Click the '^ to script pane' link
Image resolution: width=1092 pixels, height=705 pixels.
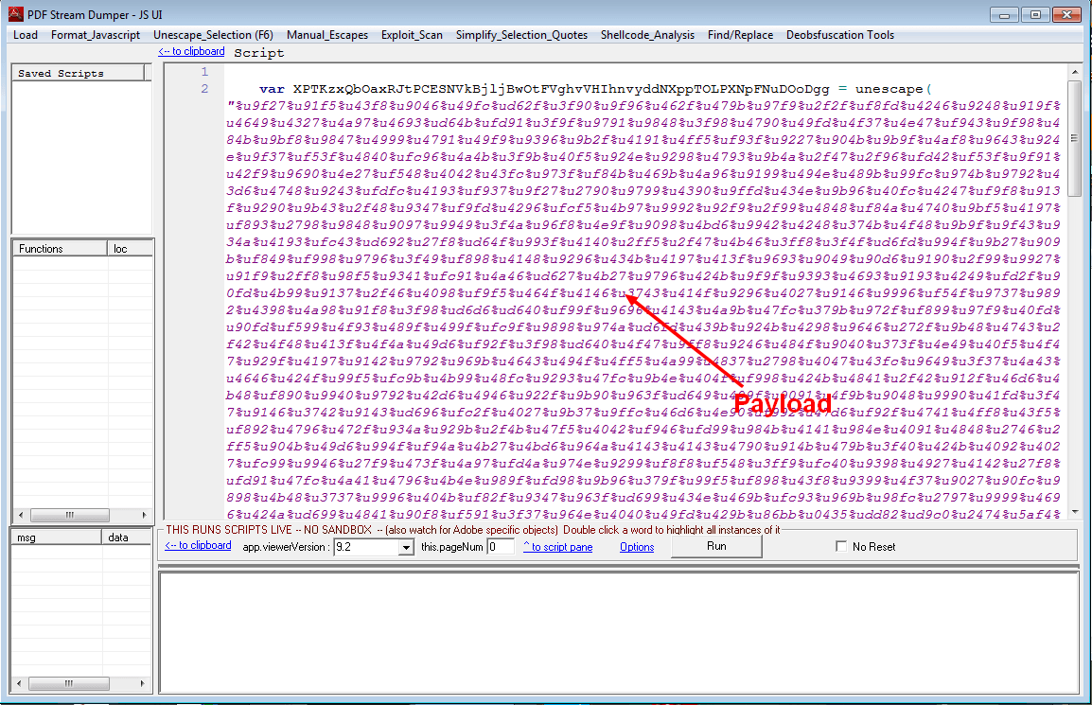point(557,547)
